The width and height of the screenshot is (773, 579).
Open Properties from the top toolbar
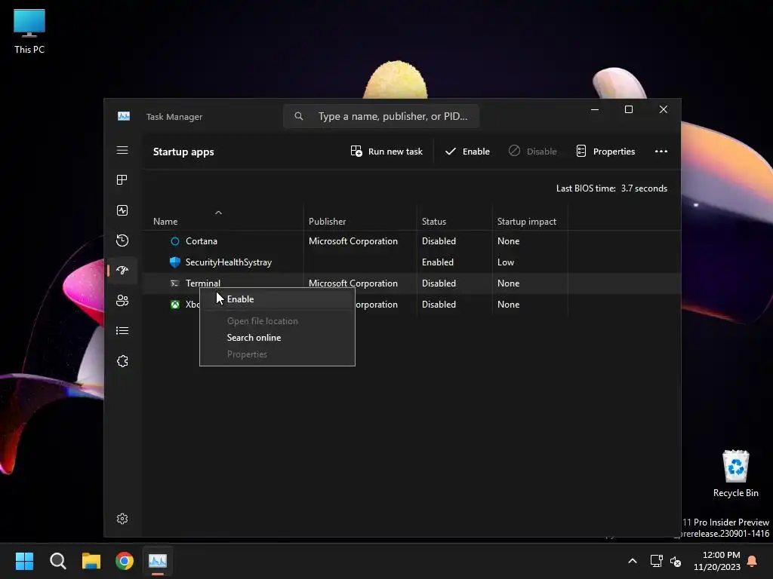click(605, 152)
